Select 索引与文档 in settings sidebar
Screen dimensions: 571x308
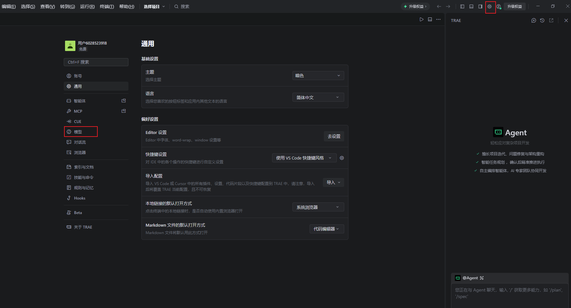(x=96, y=167)
